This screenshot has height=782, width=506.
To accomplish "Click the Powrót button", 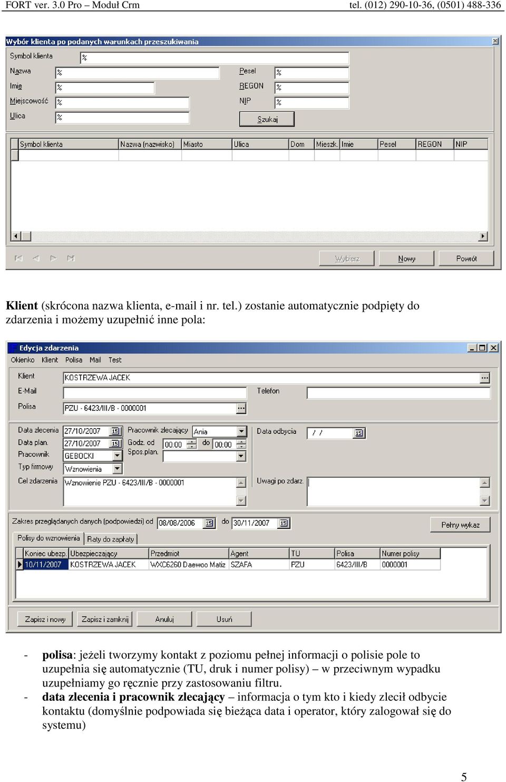I will [x=466, y=258].
